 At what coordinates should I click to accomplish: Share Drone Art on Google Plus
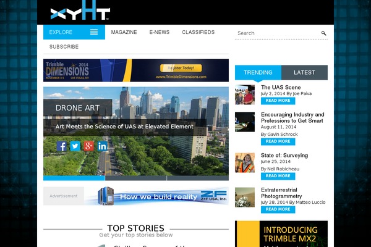click(88, 146)
